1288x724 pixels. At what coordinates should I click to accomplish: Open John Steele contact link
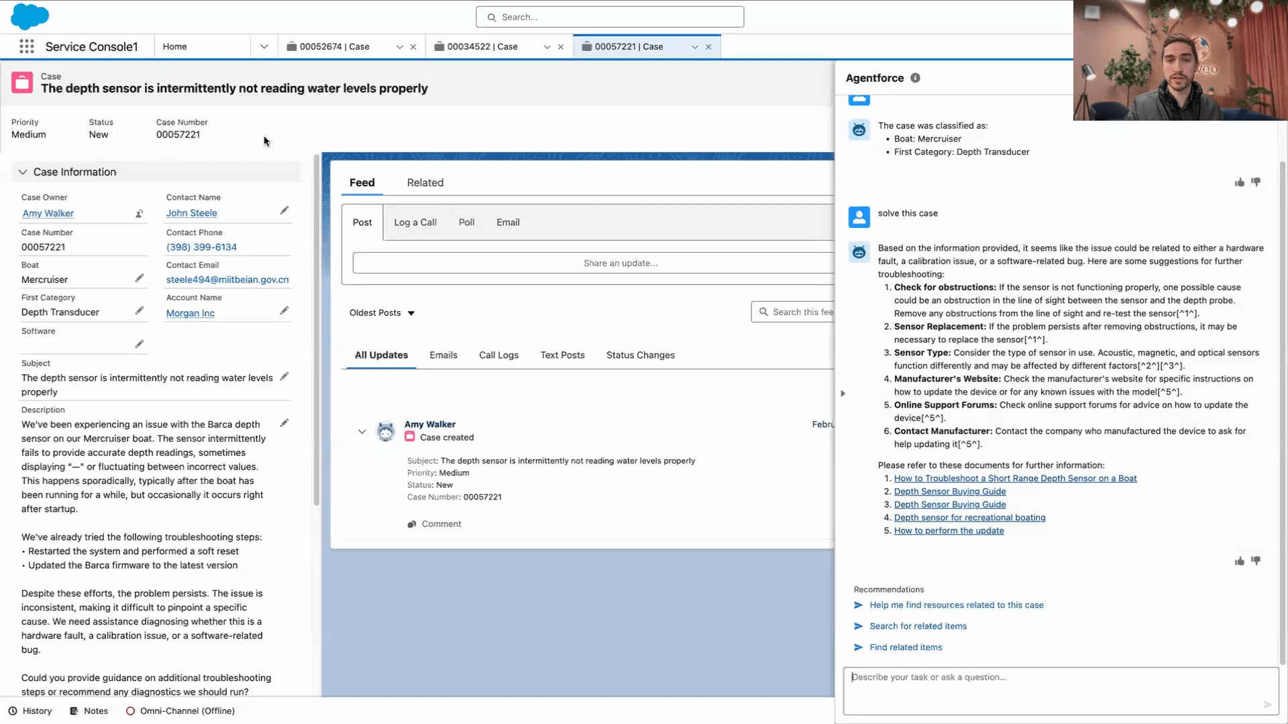[x=192, y=213]
